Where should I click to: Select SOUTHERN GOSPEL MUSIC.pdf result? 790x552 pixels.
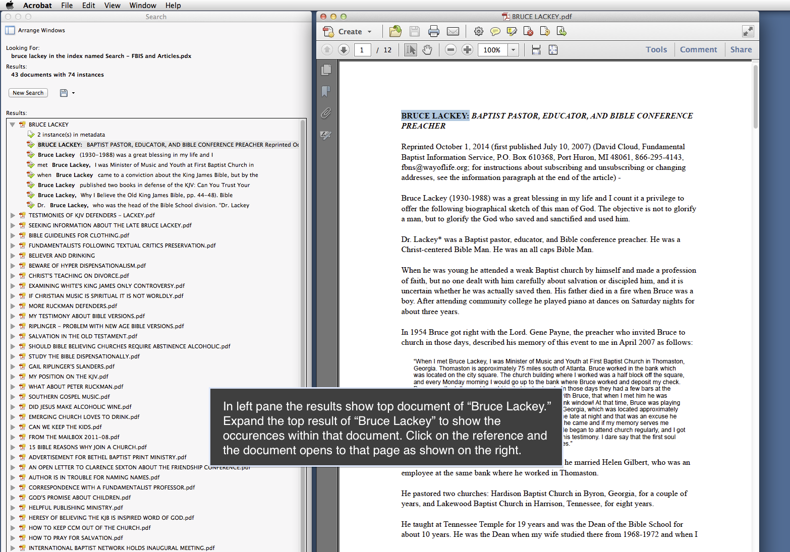click(x=69, y=397)
